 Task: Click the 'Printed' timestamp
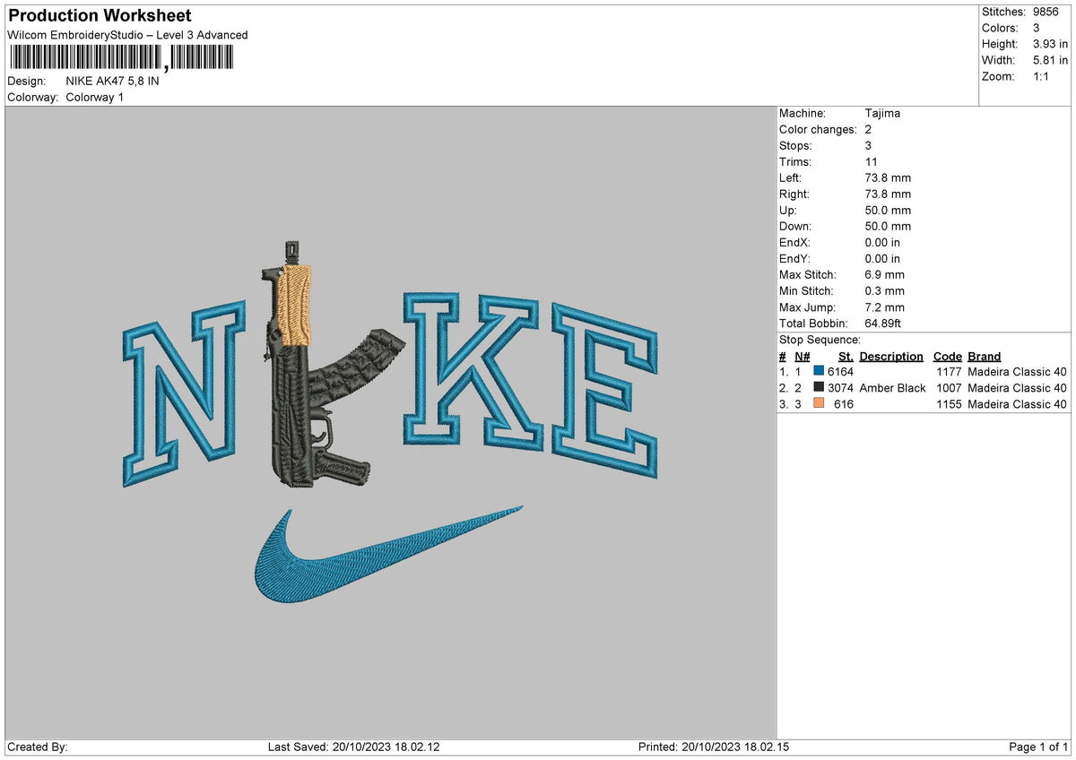pyautogui.click(x=714, y=747)
